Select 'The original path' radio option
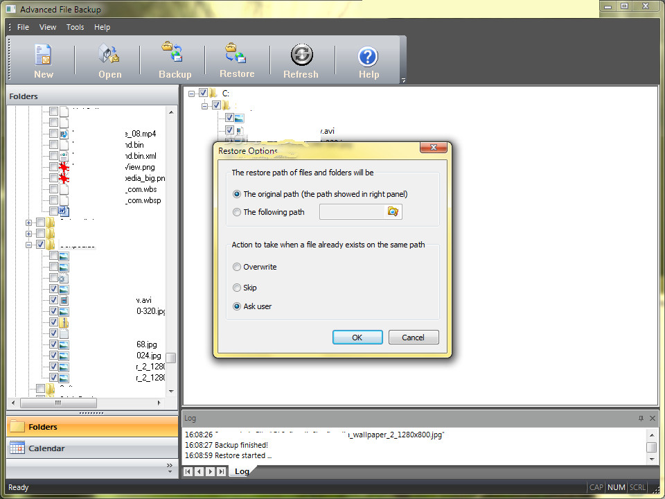The width and height of the screenshot is (665, 499). pyautogui.click(x=237, y=194)
